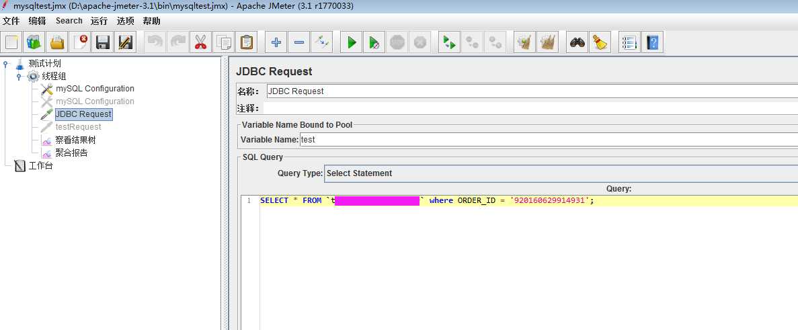The height and width of the screenshot is (330, 798).
Task: Click the 名称 name input field
Action: tap(532, 91)
